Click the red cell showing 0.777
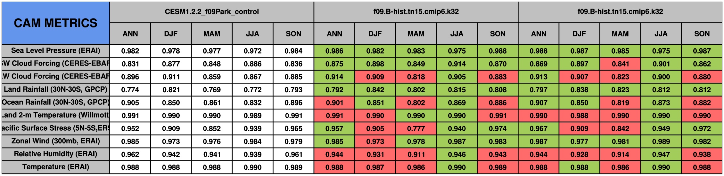Viewport: 724px width, 176px height. click(416, 129)
